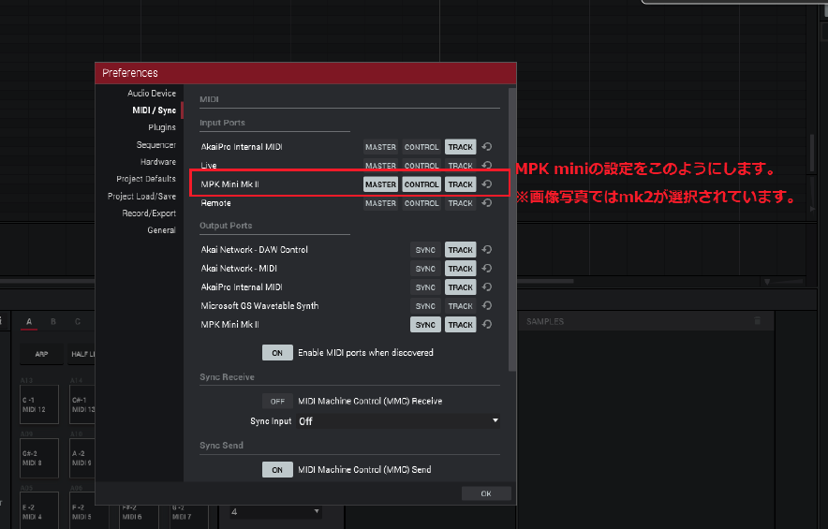Toggle TRACK for Akai Network - DAW Control
828x529 pixels.
click(461, 250)
